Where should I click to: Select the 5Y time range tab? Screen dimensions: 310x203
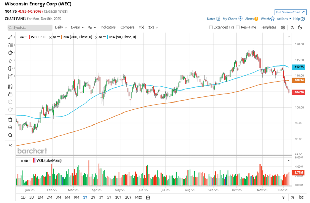(109, 197)
